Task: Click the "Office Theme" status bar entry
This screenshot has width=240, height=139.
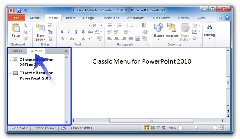Action: [45, 128]
